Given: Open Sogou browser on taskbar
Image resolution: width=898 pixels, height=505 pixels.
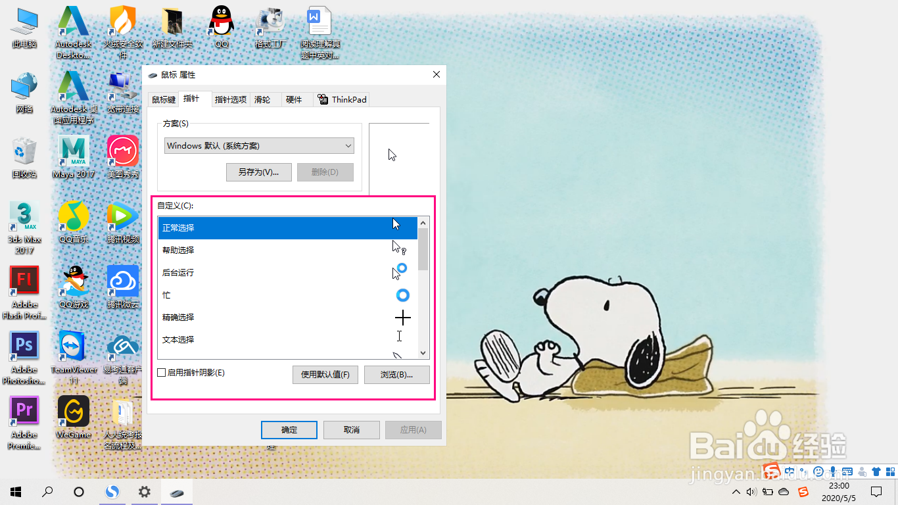Looking at the screenshot, I should pyautogui.click(x=113, y=492).
